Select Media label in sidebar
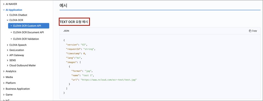This screenshot has width=263, height=101. coord(9,77)
